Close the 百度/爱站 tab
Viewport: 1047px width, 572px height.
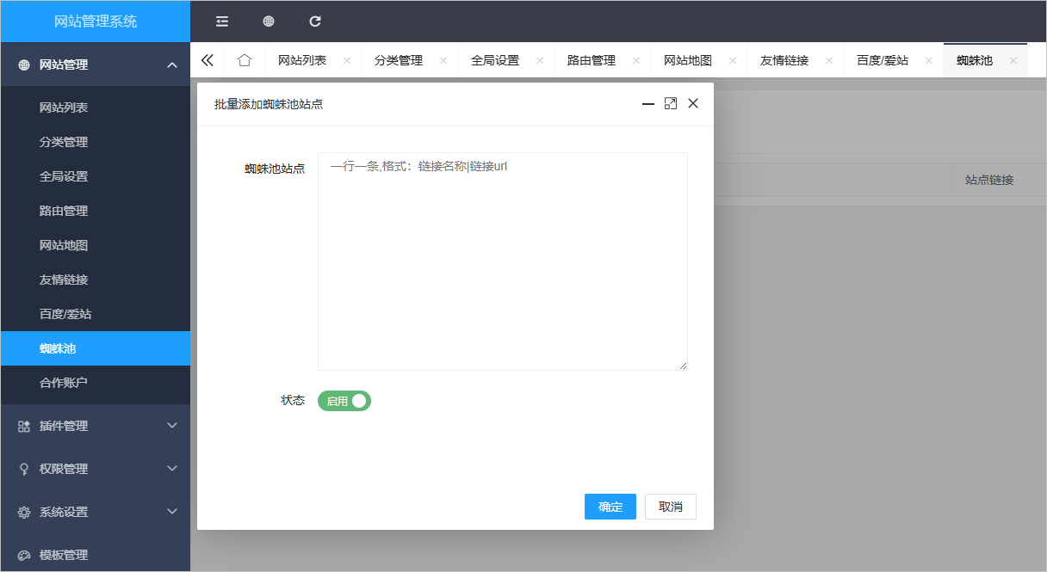coord(929,61)
